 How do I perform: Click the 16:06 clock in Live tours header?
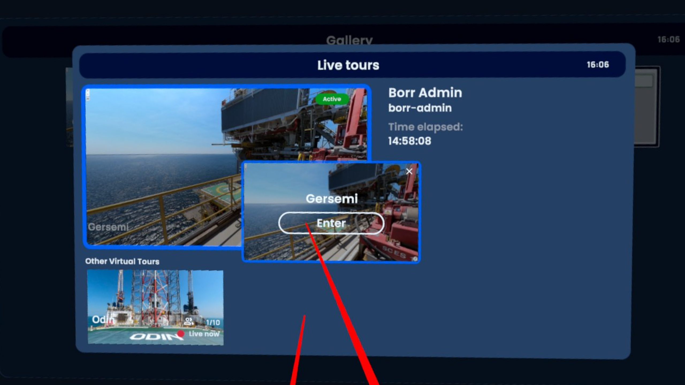598,65
